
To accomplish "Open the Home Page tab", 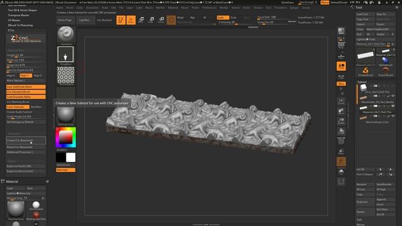I will click(65, 20).
